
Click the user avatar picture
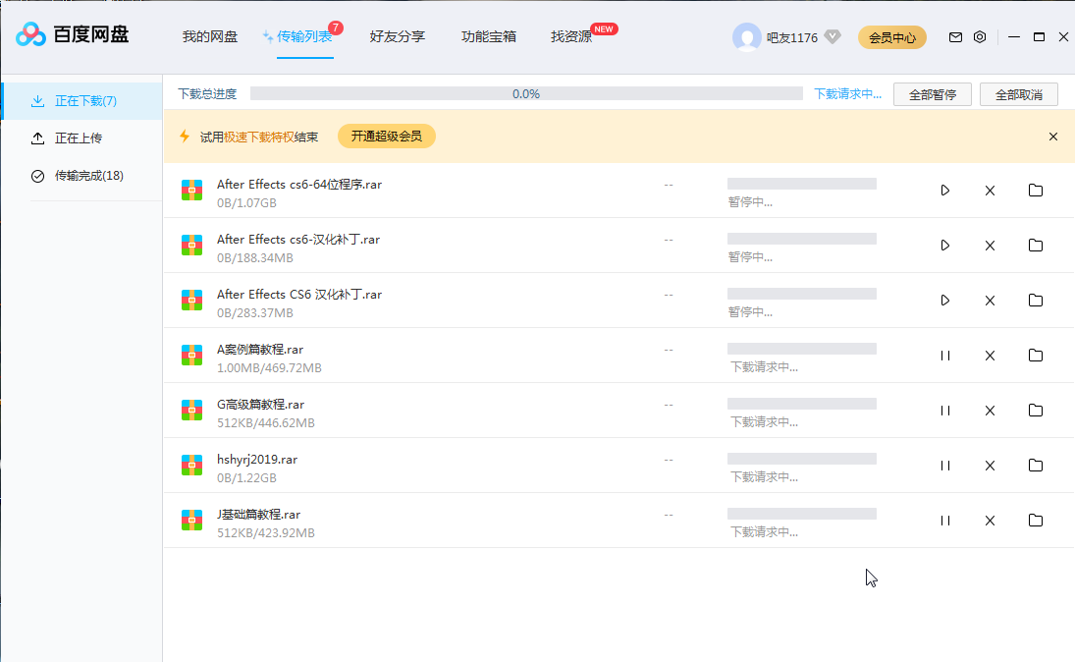746,37
